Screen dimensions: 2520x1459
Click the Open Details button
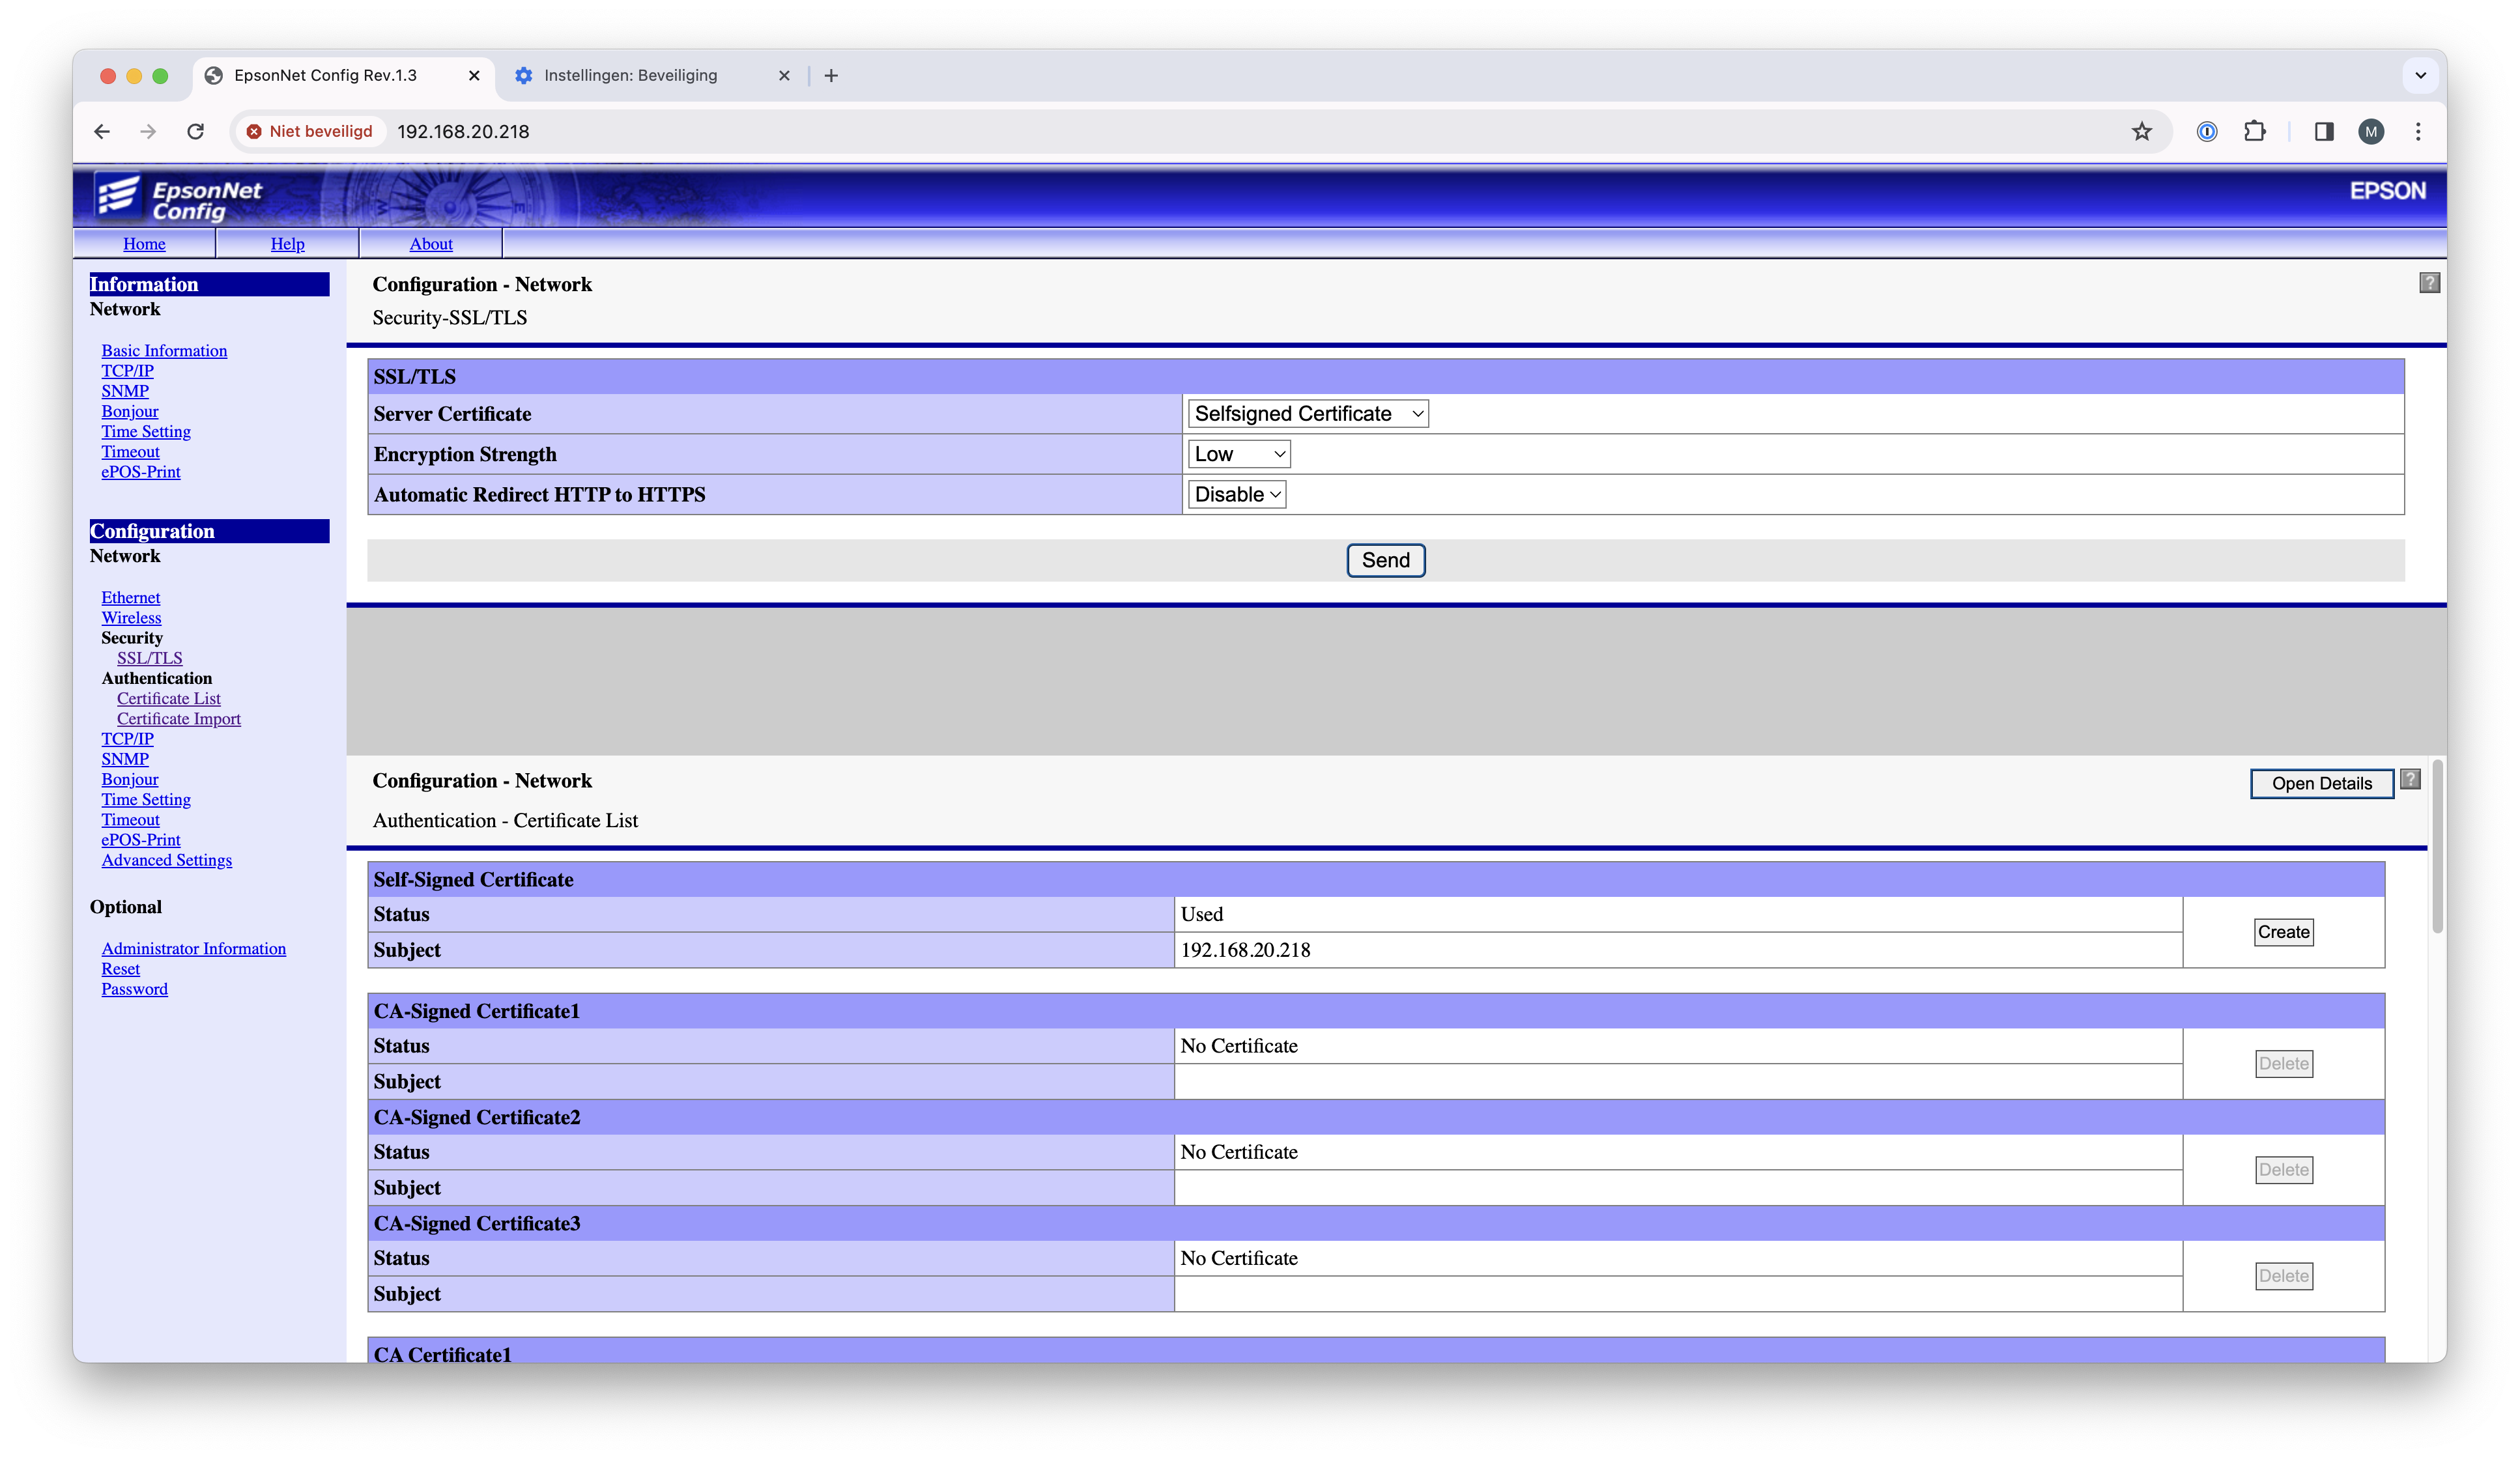(x=2321, y=783)
